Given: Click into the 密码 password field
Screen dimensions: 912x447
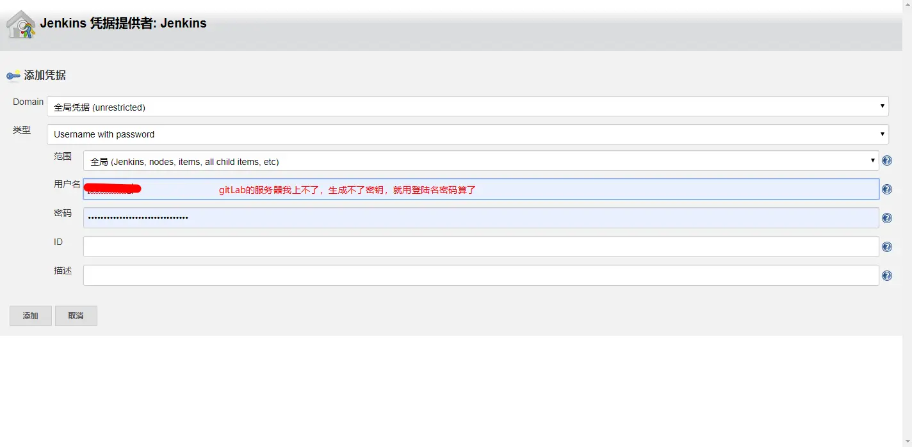Looking at the screenshot, I should [x=481, y=218].
